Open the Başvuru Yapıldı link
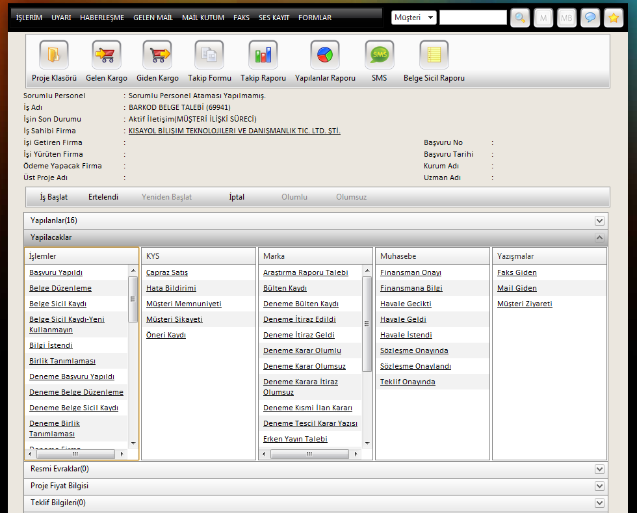The width and height of the screenshot is (637, 513). click(56, 272)
